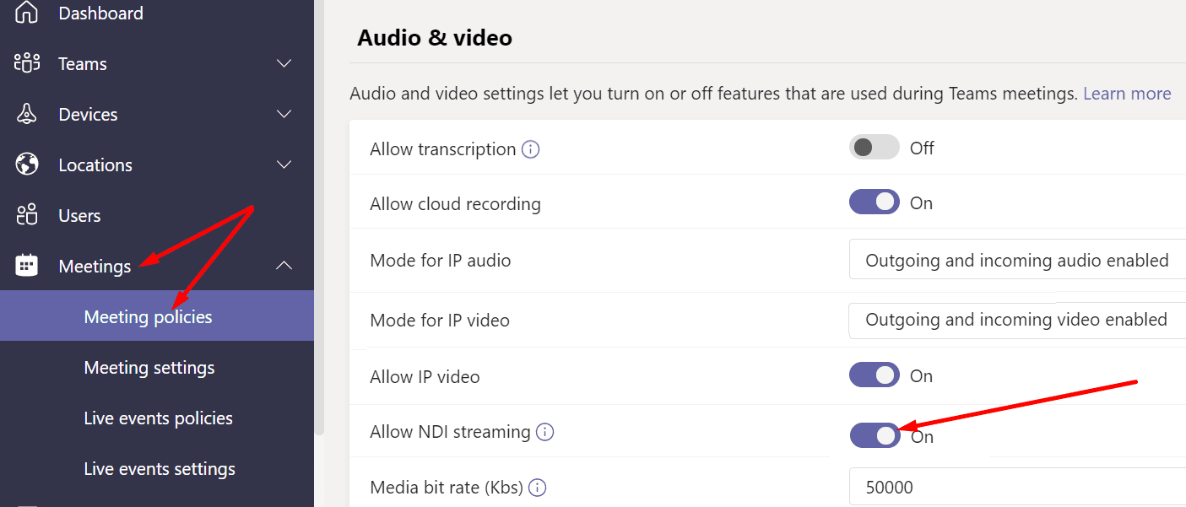Show info tooltip for Allow NDI streaming

coord(545,432)
